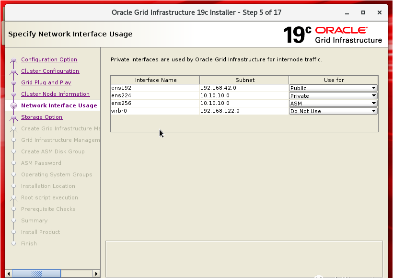Maximize the installer window
This screenshot has height=278, width=393.
click(x=363, y=12)
